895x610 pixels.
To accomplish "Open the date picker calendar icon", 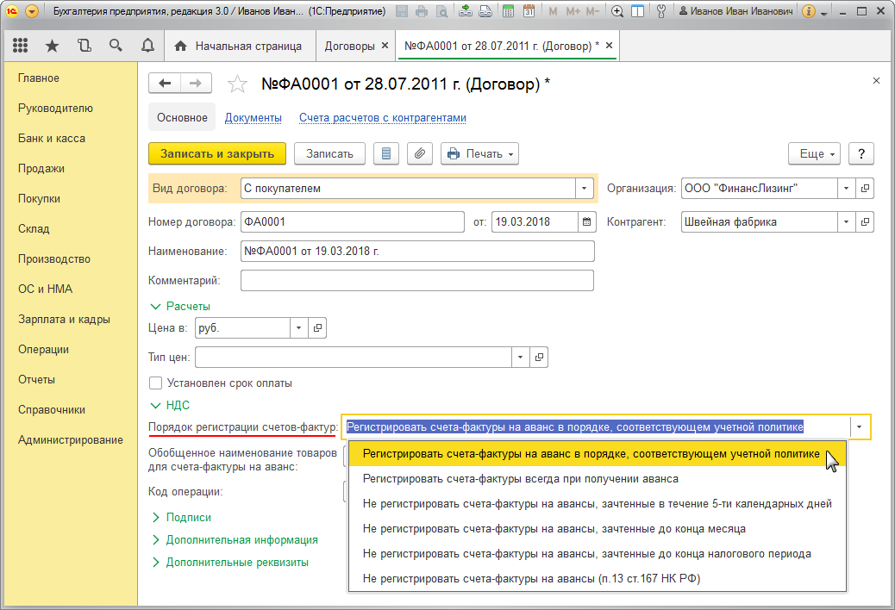I will tap(586, 221).
